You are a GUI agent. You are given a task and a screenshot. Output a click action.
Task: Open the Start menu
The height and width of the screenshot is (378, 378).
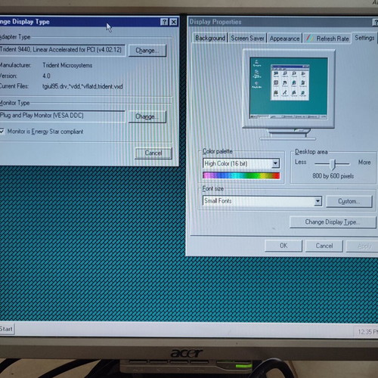7,329
